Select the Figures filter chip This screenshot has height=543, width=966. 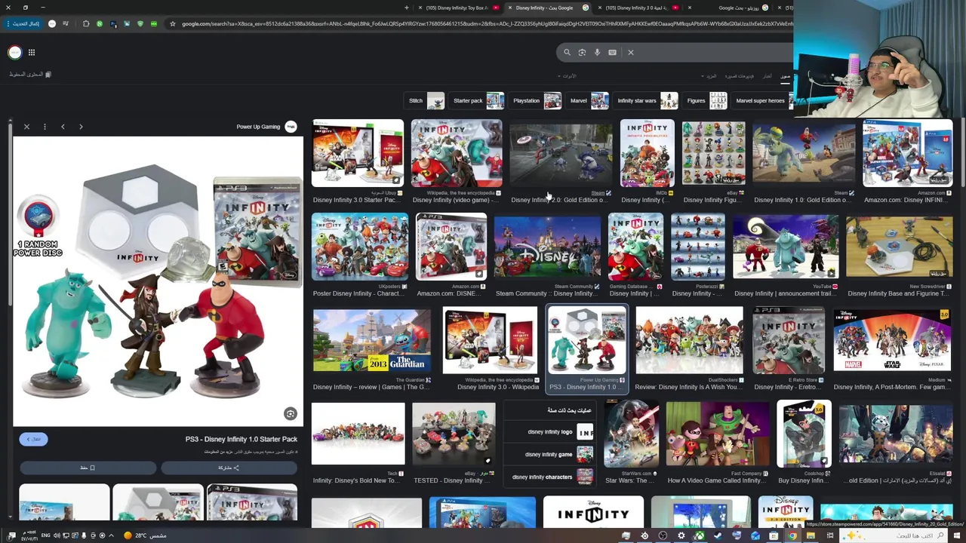pos(706,100)
